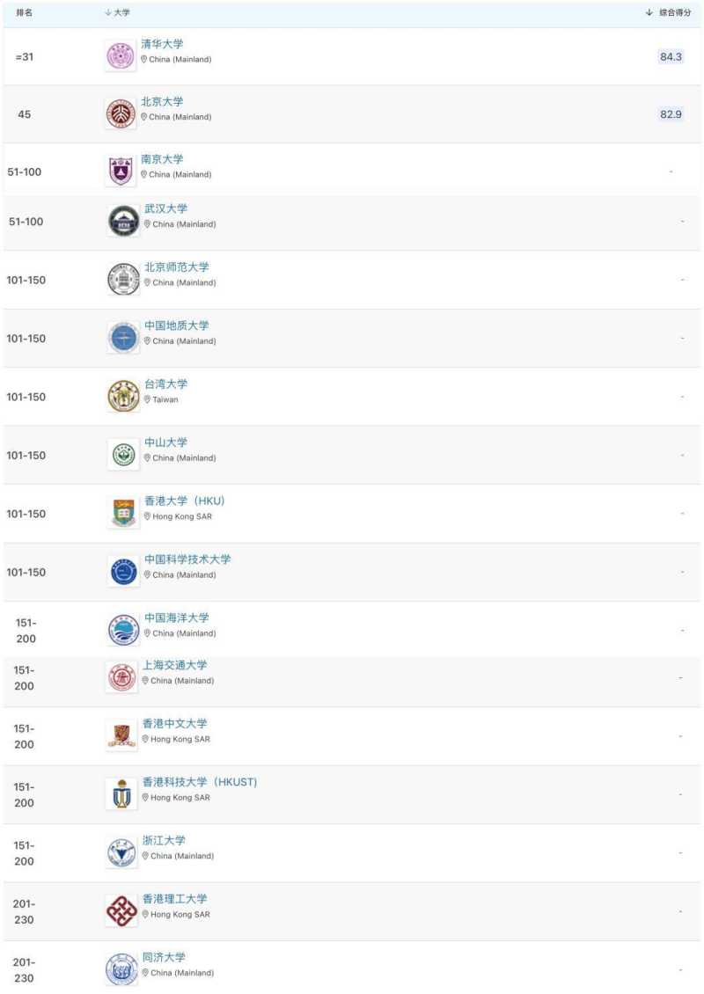The image size is (704, 994).
Task: Click the Peking University red emblem
Action: [x=121, y=113]
